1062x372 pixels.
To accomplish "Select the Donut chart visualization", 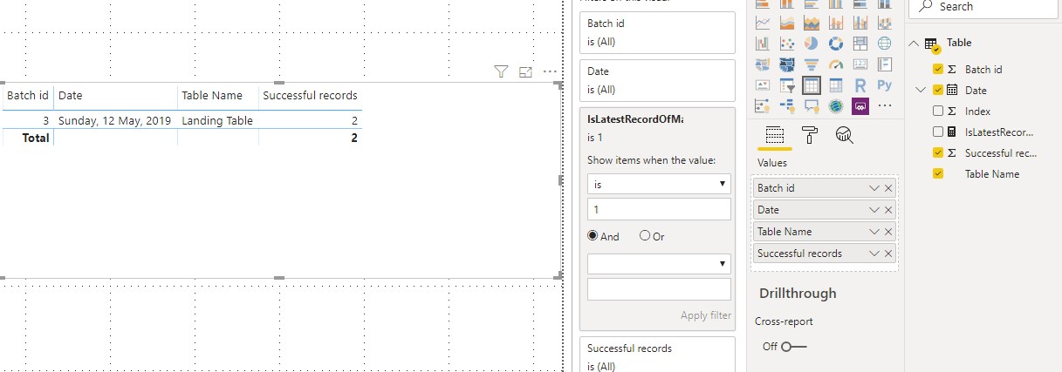I will (x=836, y=43).
